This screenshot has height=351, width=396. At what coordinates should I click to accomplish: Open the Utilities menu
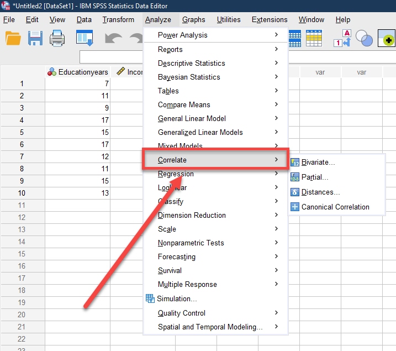[229, 20]
